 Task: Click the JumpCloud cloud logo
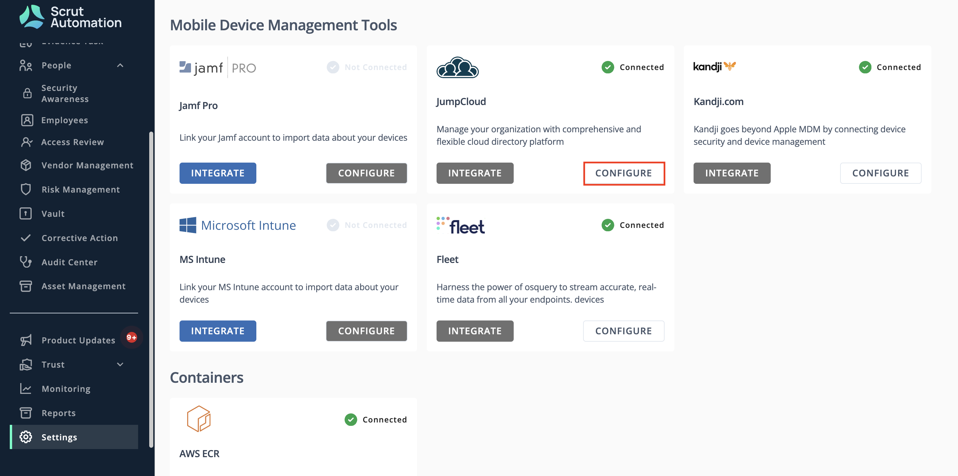pyautogui.click(x=457, y=68)
